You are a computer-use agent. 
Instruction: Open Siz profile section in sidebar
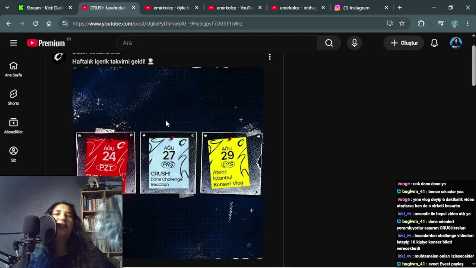coord(13,154)
